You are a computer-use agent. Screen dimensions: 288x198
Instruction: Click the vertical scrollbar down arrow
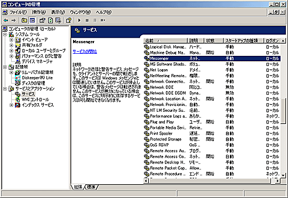click(283, 175)
